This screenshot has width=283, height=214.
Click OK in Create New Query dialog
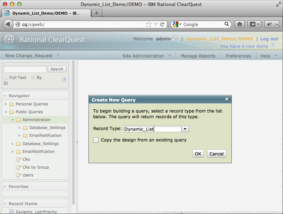[x=198, y=154]
